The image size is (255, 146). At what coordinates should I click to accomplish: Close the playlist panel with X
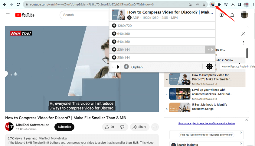point(243,34)
